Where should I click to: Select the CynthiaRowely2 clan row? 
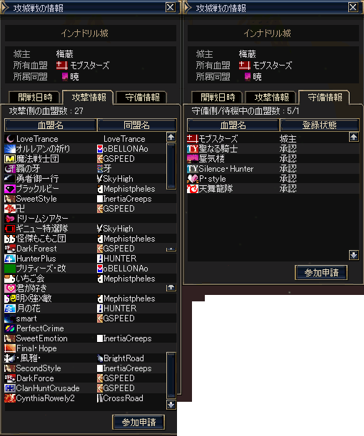(x=85, y=398)
